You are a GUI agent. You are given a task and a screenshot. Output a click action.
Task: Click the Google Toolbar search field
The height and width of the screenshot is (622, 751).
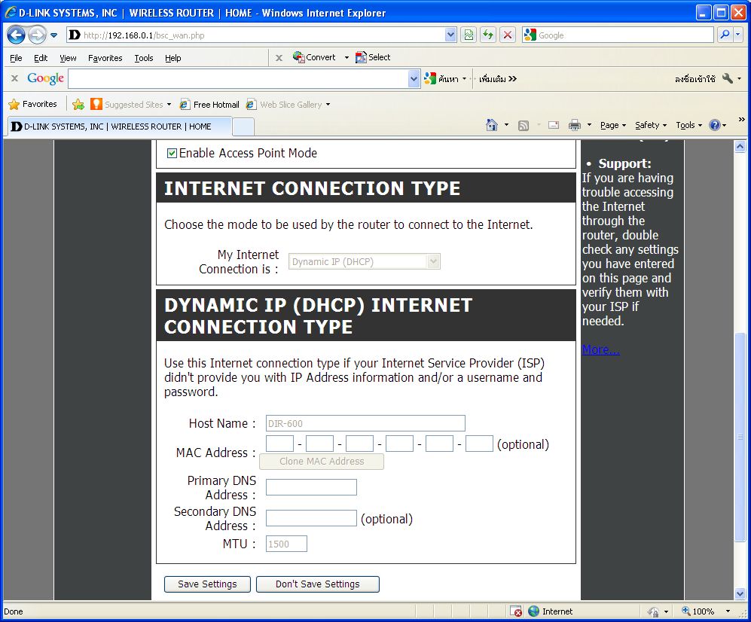239,79
